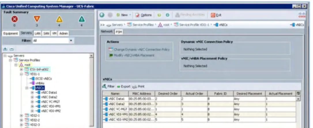
Task: Collapse the VDI1-1 service profile node
Action: (x=22, y=74)
